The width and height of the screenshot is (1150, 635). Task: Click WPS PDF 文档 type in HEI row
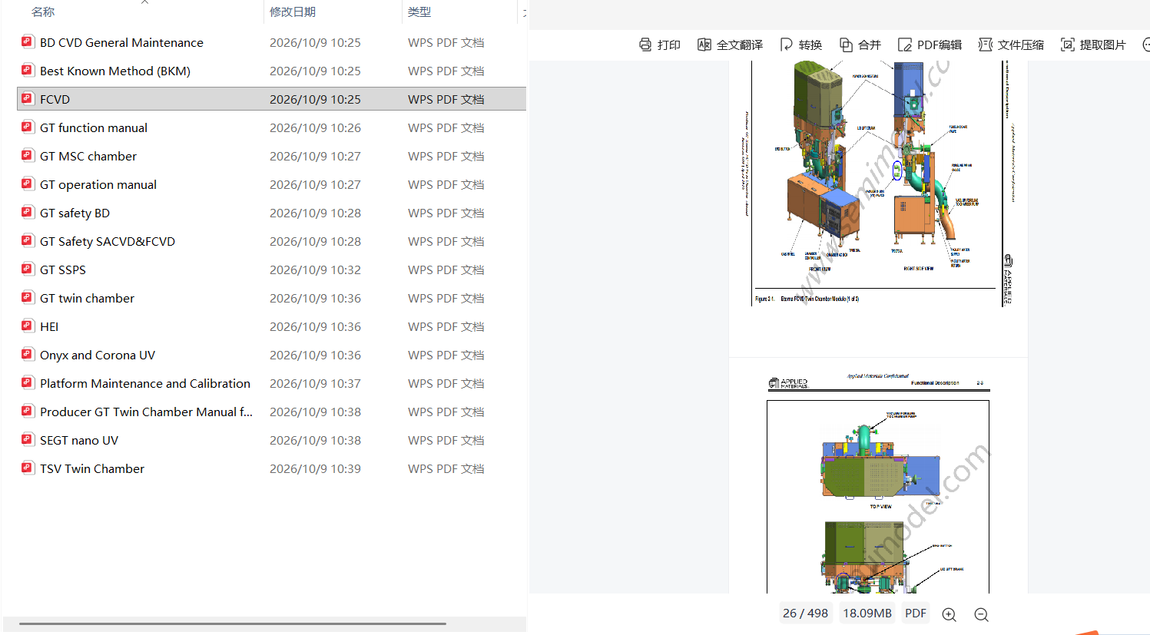(x=446, y=326)
